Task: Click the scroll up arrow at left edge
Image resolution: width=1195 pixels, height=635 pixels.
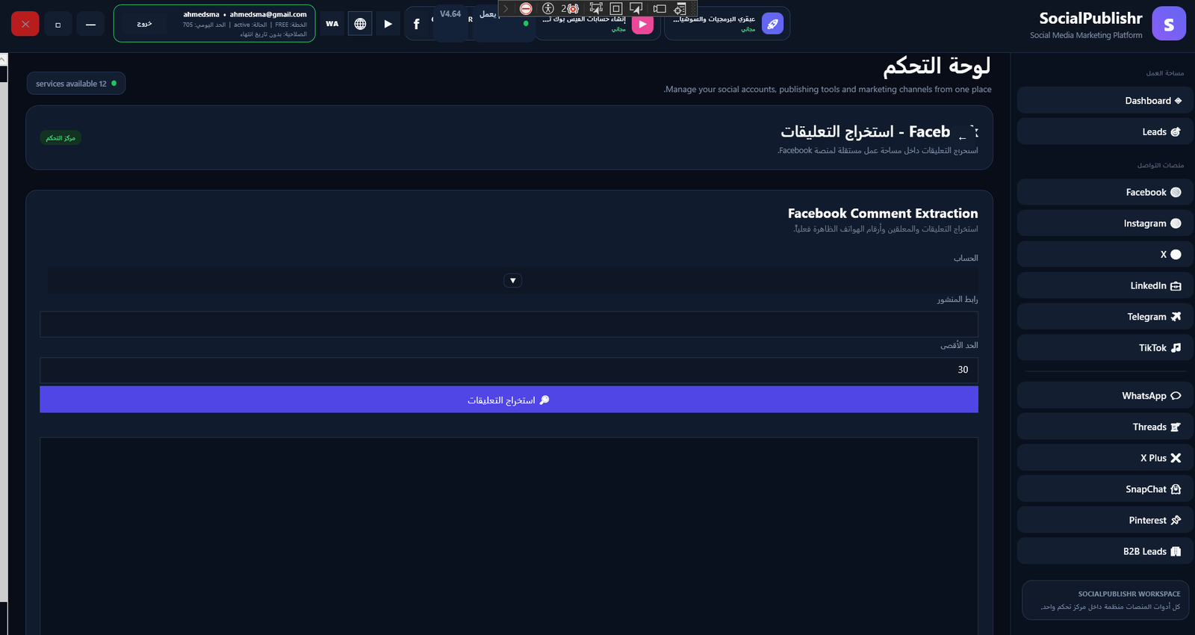Action: [4, 58]
